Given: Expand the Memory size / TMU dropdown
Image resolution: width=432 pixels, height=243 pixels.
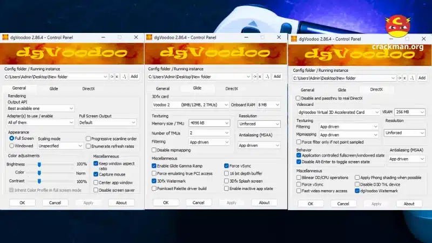Looking at the screenshot, I should pos(209,123).
